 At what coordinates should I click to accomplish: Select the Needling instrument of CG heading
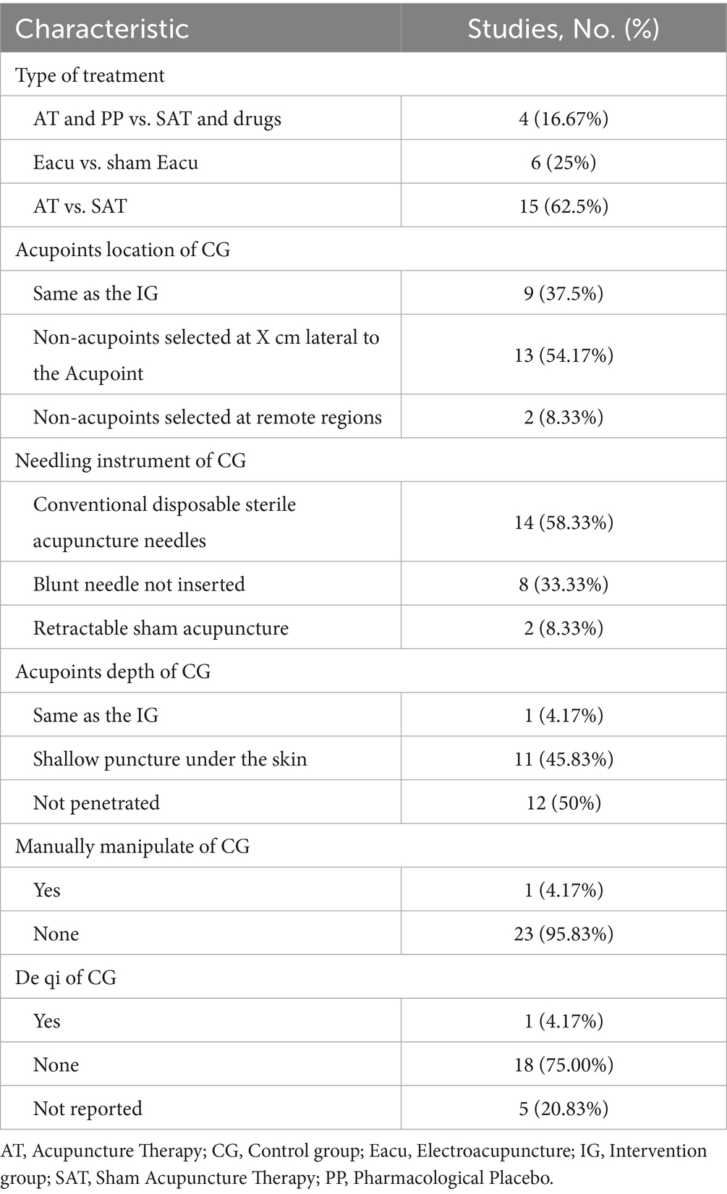pos(131,460)
